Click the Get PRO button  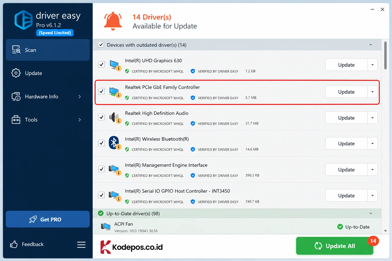coord(48,219)
